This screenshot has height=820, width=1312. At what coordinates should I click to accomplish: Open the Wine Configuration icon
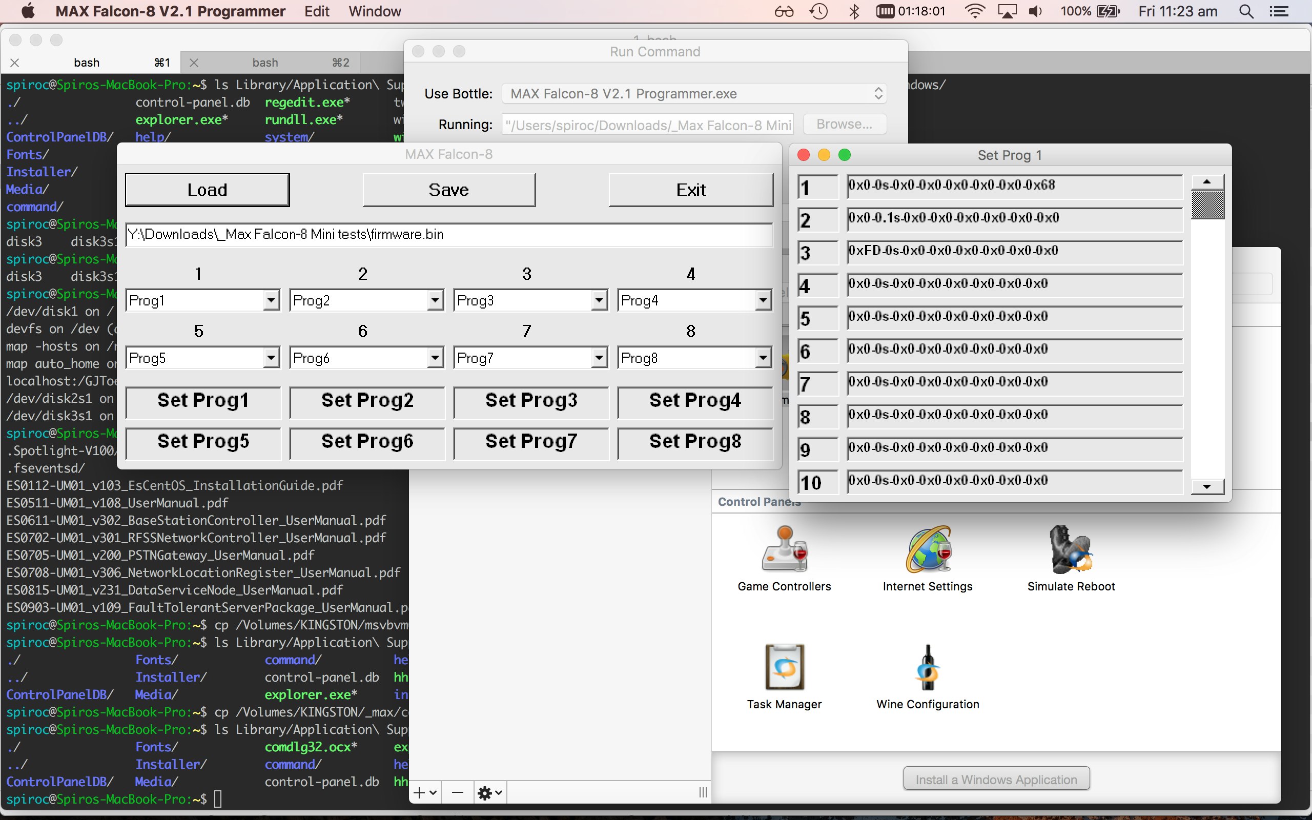click(x=928, y=667)
